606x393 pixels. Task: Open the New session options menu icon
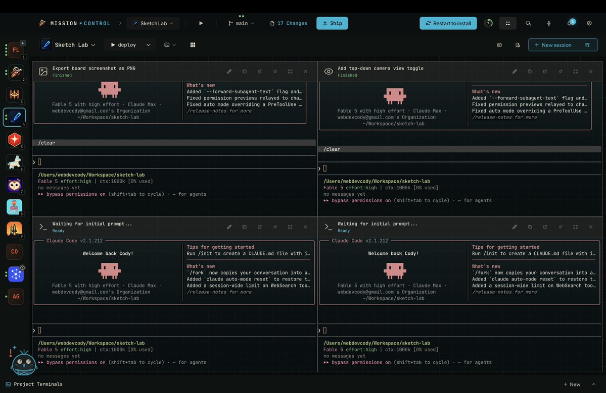tap(587, 45)
